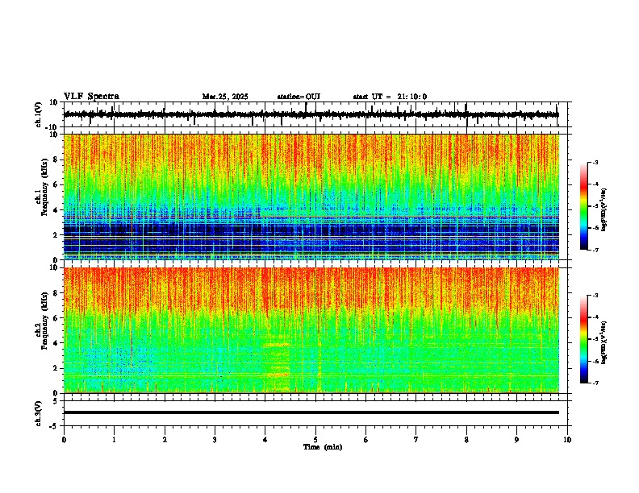Click the "-3" label on ch.1 color bar

(x=595, y=162)
